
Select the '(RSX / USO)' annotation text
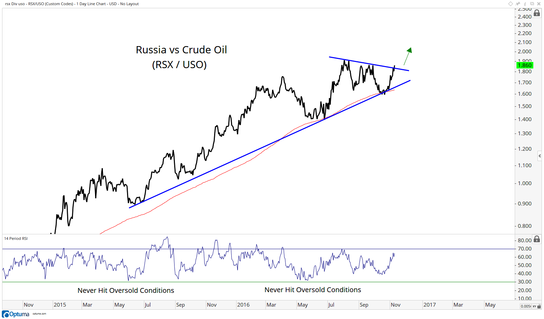click(x=179, y=65)
